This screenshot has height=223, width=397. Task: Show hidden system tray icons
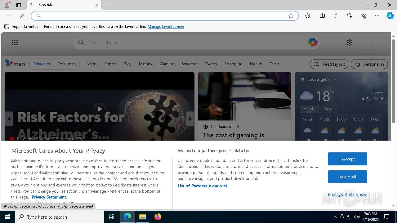point(334,217)
